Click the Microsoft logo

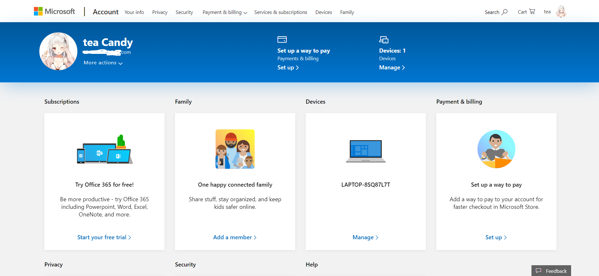point(54,11)
